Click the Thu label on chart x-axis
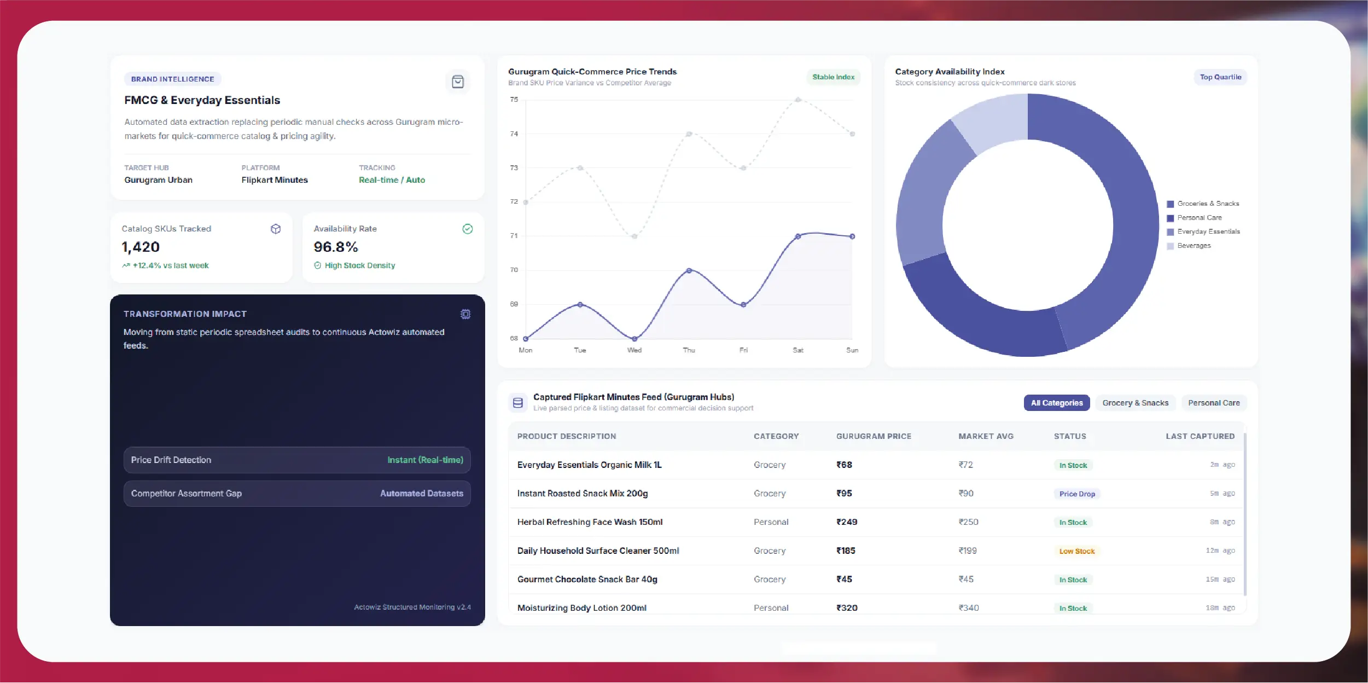This screenshot has width=1368, height=683. (689, 350)
